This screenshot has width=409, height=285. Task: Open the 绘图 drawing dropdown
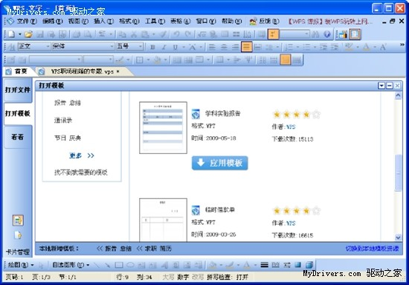(21, 265)
